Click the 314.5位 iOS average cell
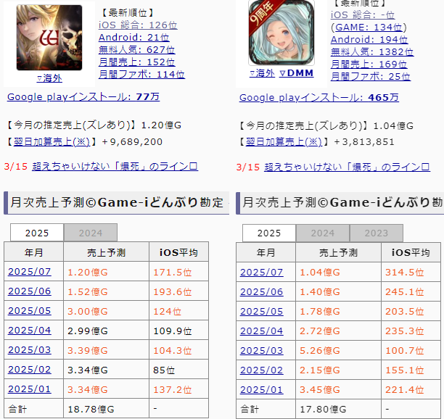The height and width of the screenshot is (419, 444). [411, 273]
